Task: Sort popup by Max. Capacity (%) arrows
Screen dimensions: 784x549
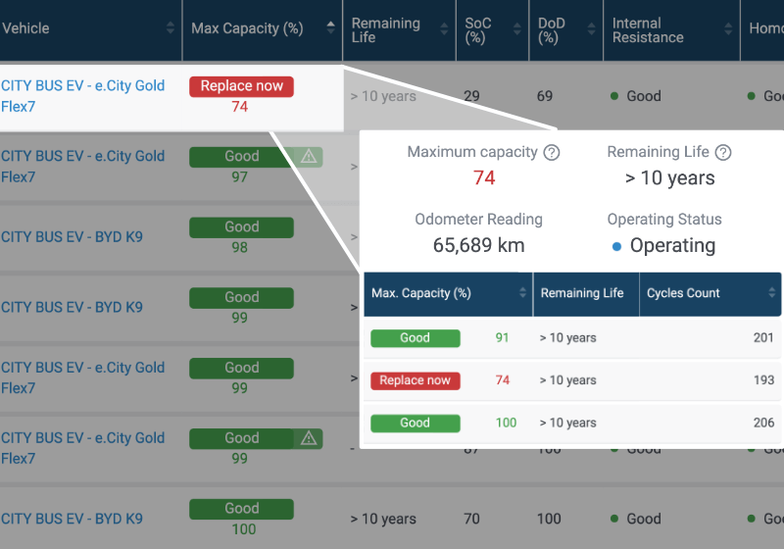Action: 522,293
